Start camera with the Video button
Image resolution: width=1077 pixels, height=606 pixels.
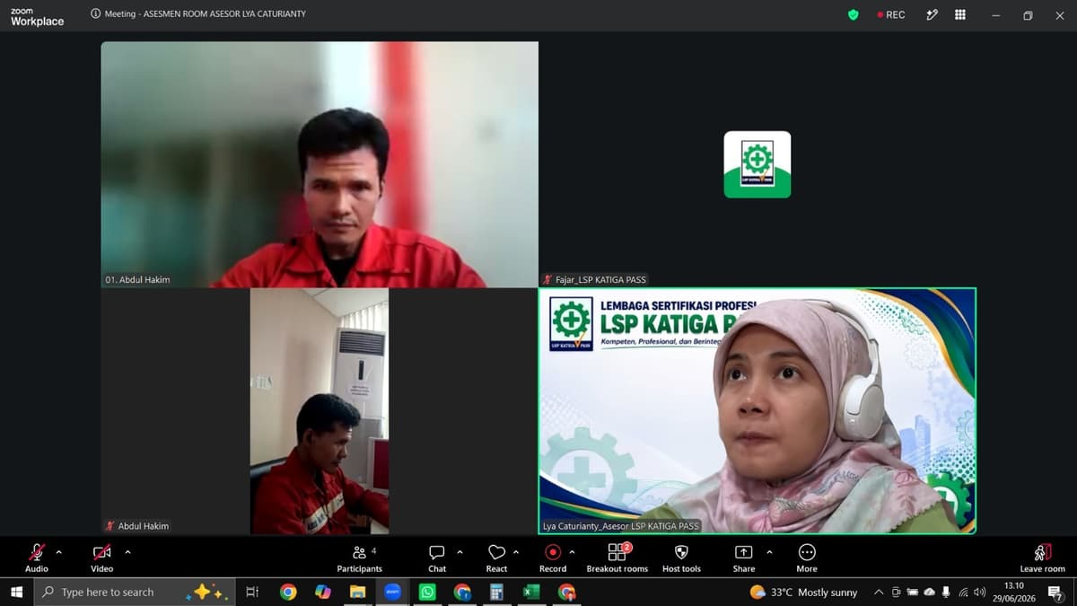click(102, 558)
